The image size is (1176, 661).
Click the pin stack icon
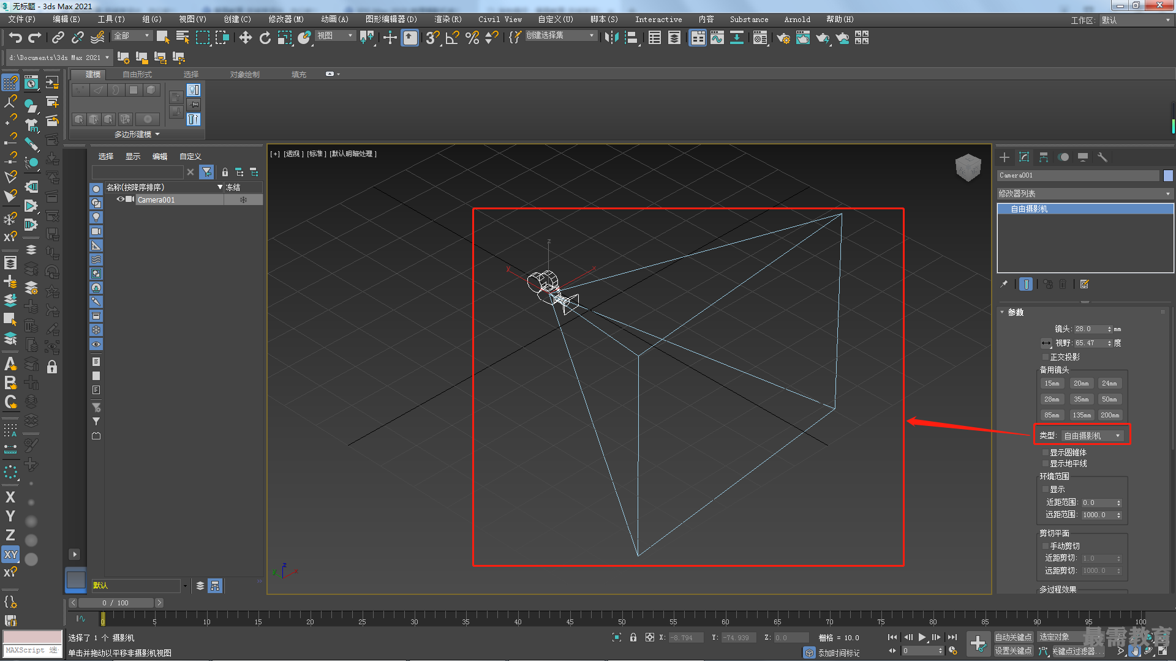(1004, 284)
